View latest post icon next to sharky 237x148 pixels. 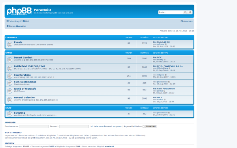click(165, 60)
